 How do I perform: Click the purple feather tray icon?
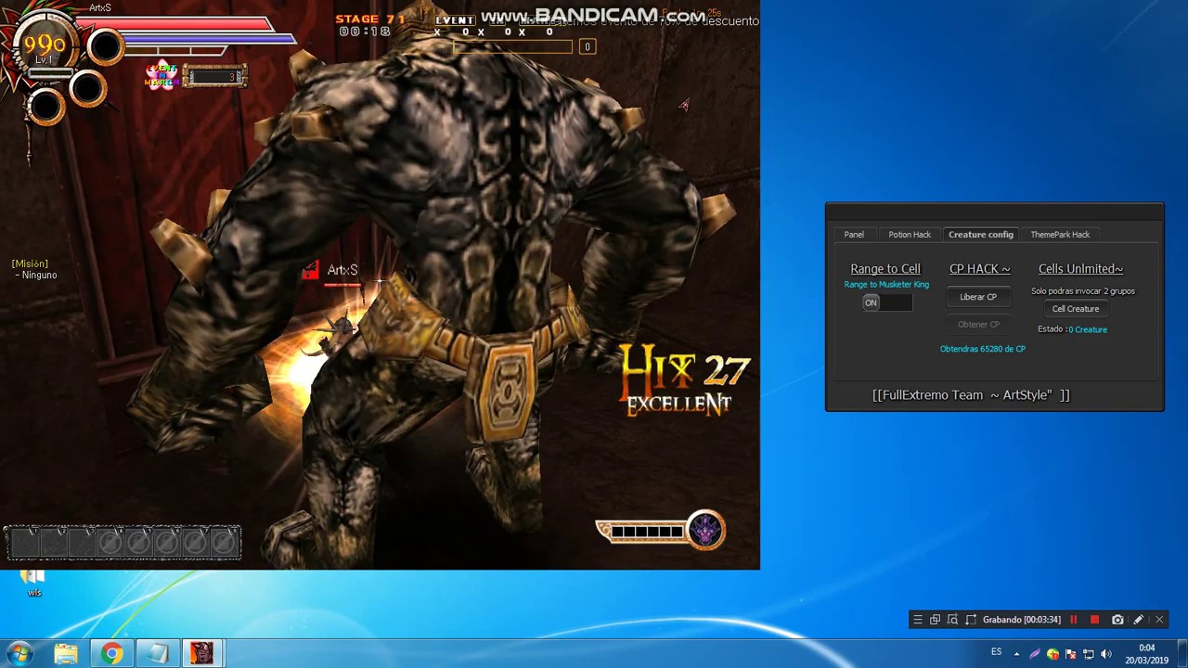[1035, 654]
